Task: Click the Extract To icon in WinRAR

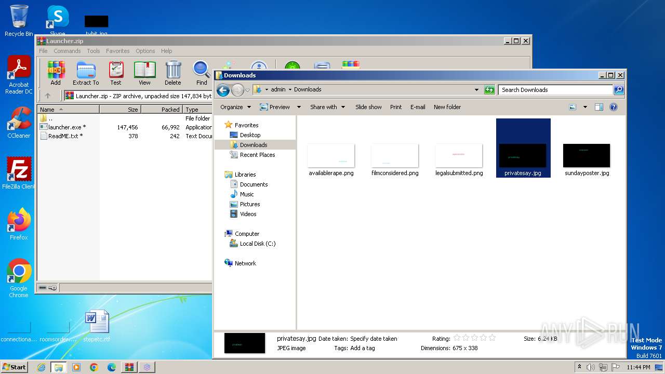Action: [x=86, y=73]
